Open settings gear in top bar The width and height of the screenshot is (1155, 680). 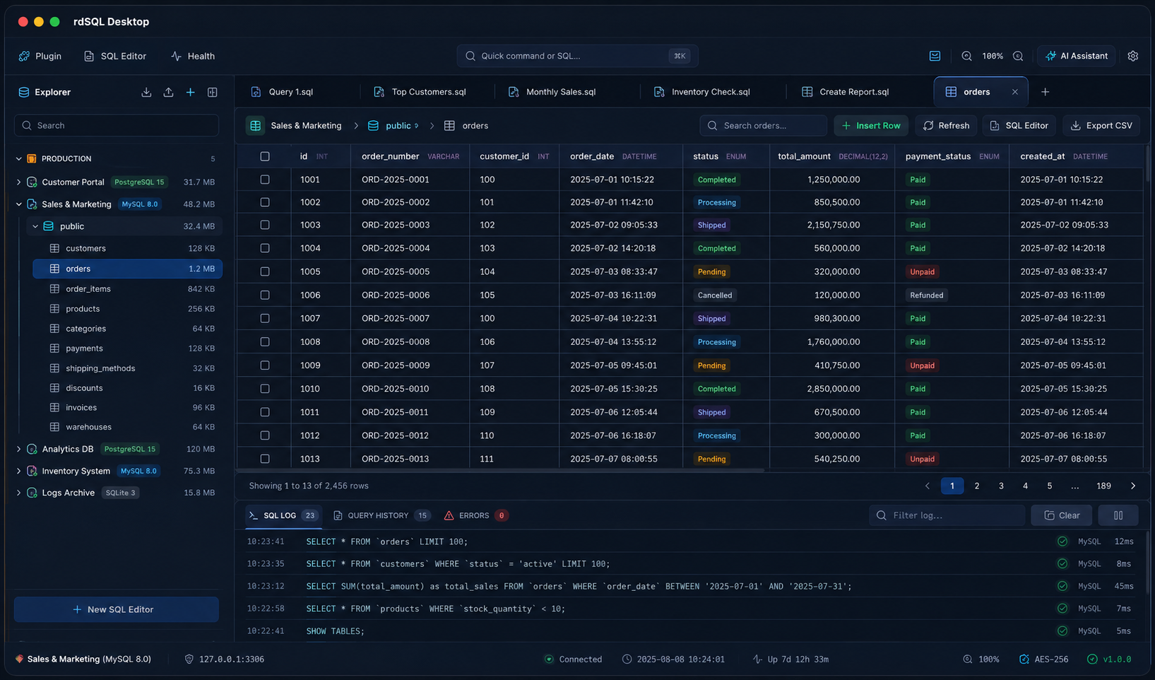[x=1132, y=56]
